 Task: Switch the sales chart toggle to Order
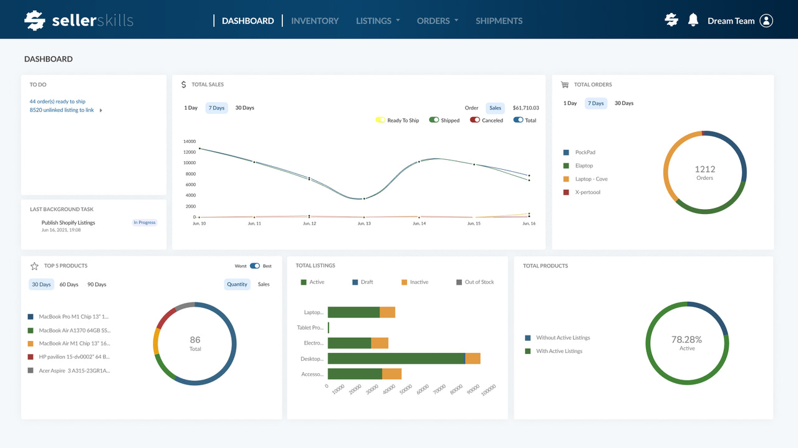(471, 108)
